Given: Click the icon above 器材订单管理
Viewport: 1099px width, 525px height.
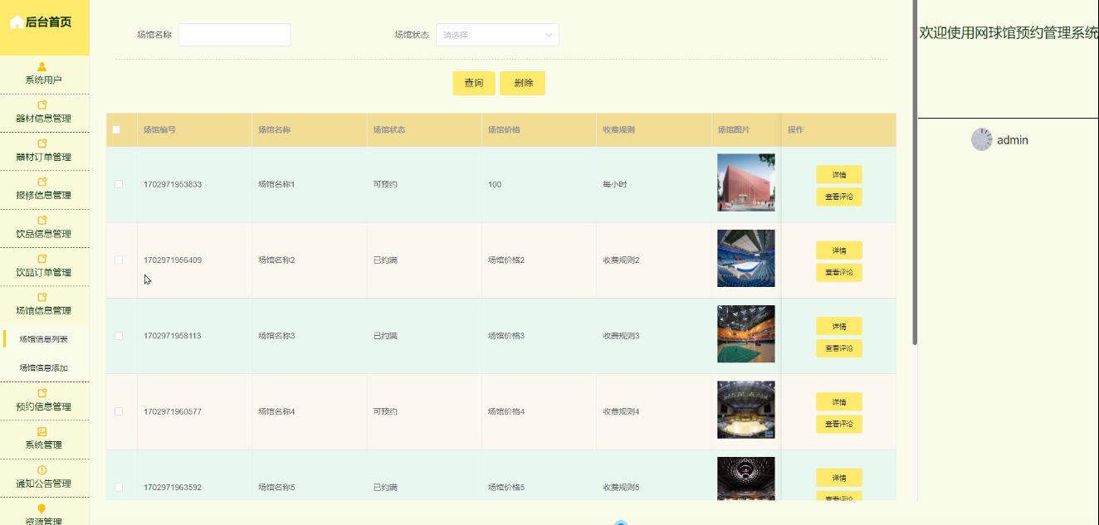Looking at the screenshot, I should [42, 143].
